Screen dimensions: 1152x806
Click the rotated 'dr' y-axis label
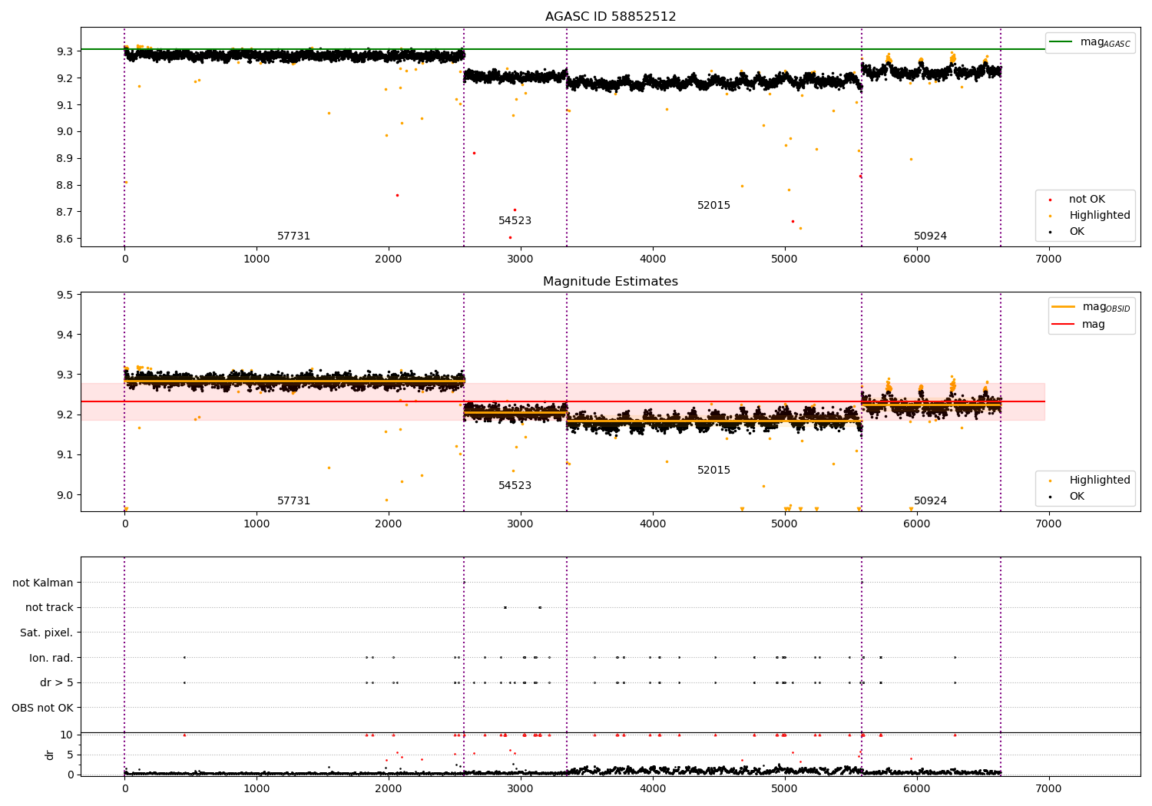pos(50,755)
